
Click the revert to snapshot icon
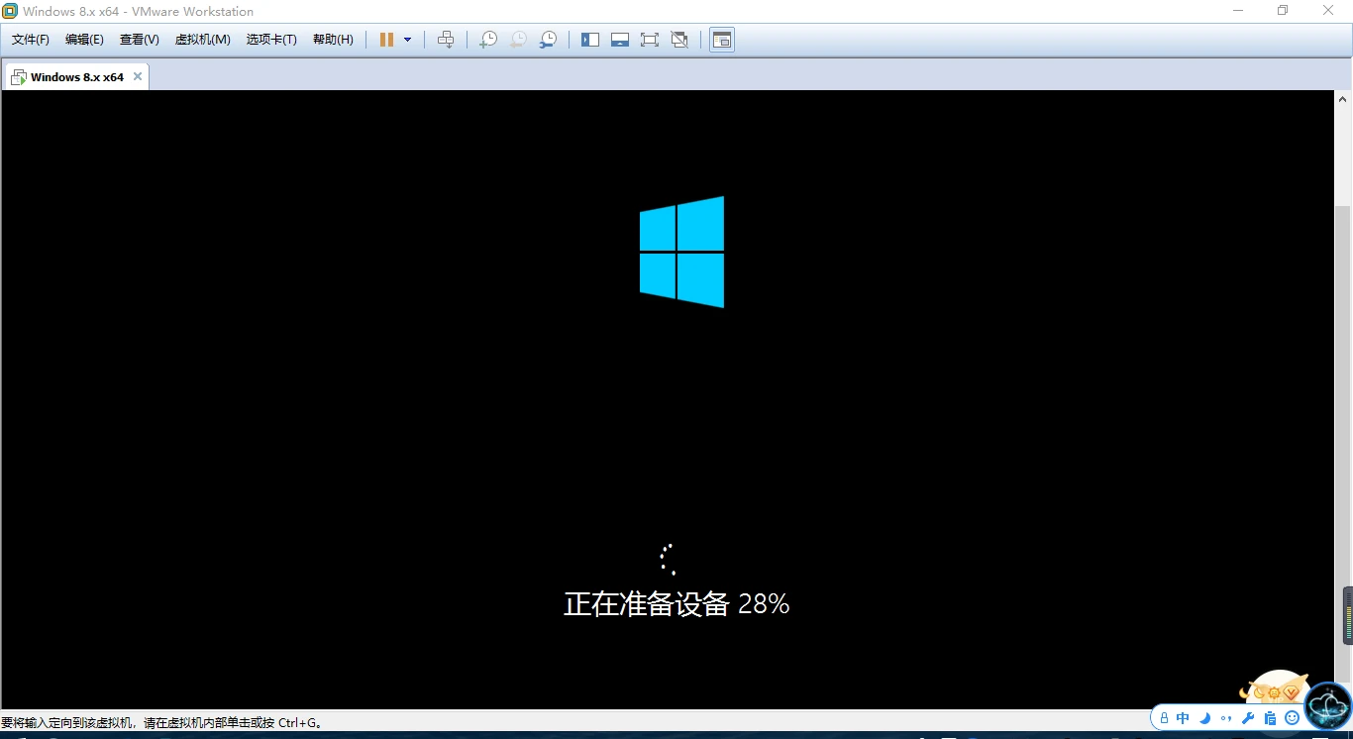pos(517,40)
